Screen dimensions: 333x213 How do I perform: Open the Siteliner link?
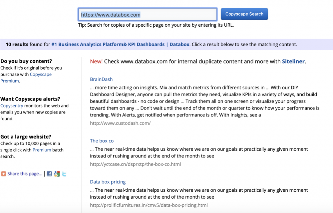click(x=293, y=62)
